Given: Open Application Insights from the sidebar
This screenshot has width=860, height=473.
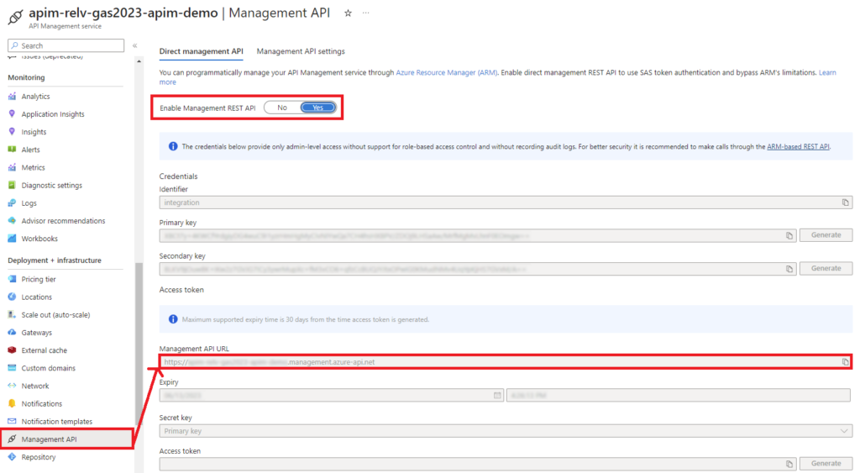Looking at the screenshot, I should pos(53,114).
